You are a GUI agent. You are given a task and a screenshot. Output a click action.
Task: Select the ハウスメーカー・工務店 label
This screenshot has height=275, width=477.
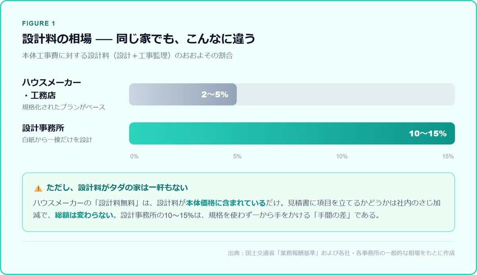(51, 89)
